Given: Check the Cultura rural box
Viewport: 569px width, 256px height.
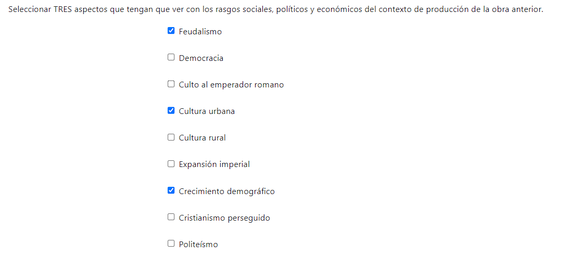Looking at the screenshot, I should [x=171, y=137].
